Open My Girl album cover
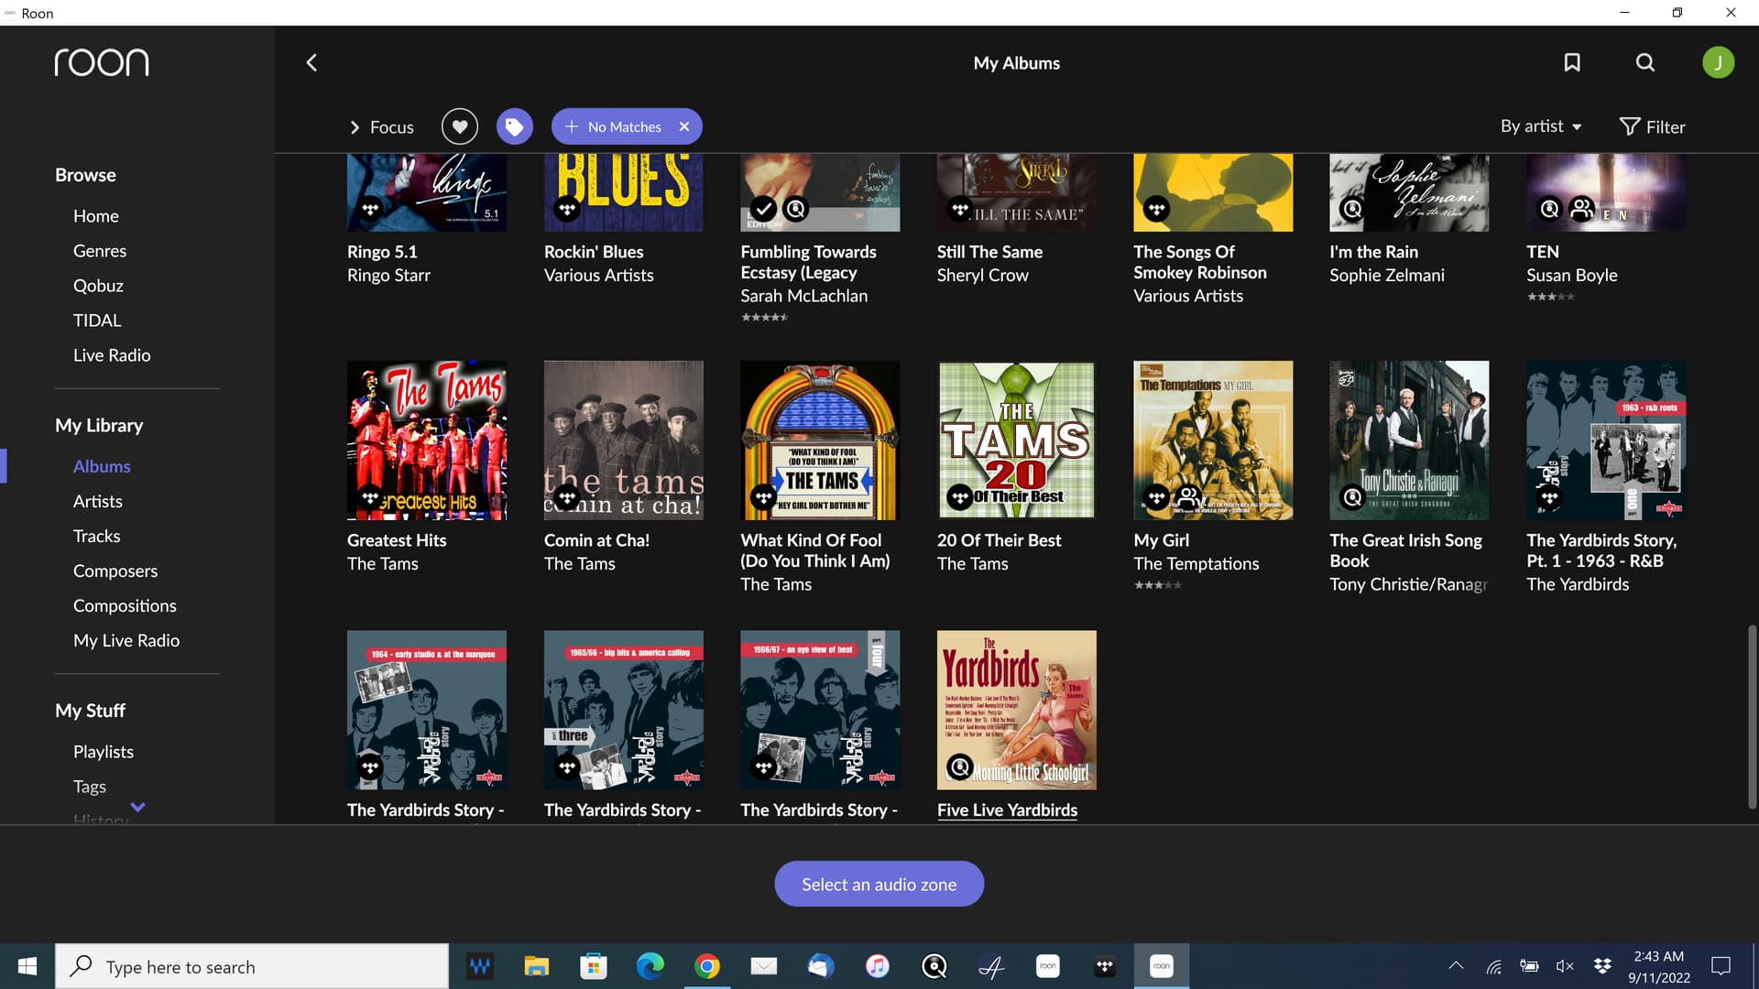This screenshot has height=989, width=1759. 1213,440
